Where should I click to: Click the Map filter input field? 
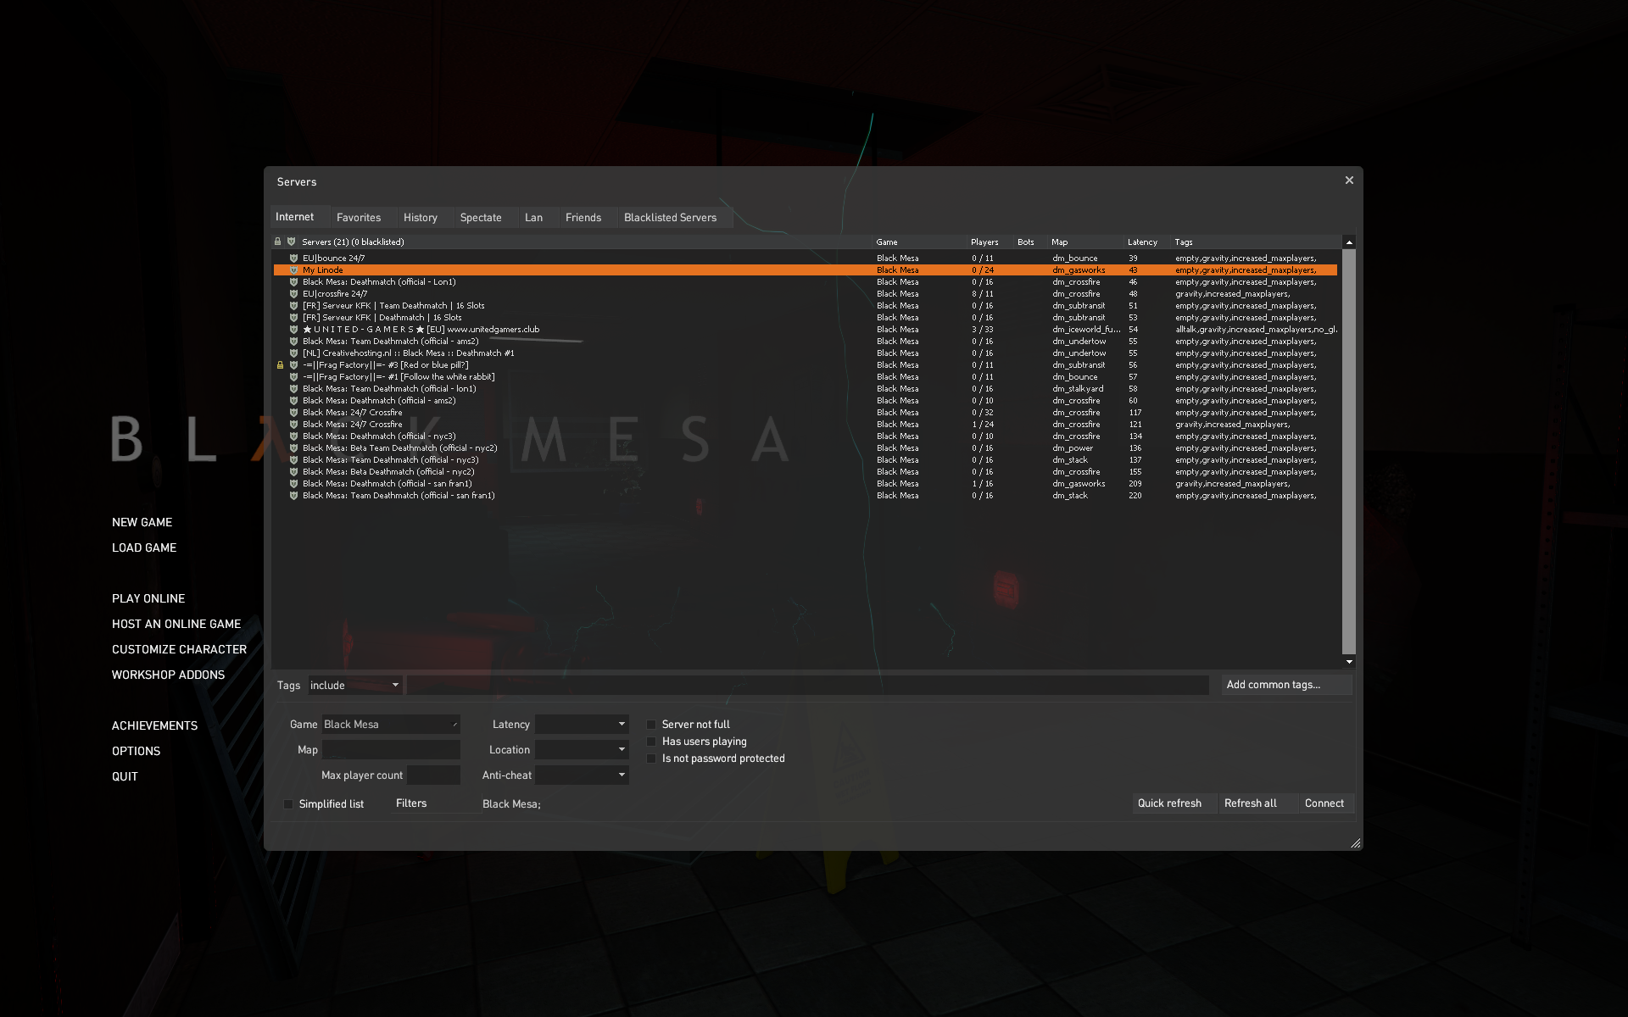[391, 750]
